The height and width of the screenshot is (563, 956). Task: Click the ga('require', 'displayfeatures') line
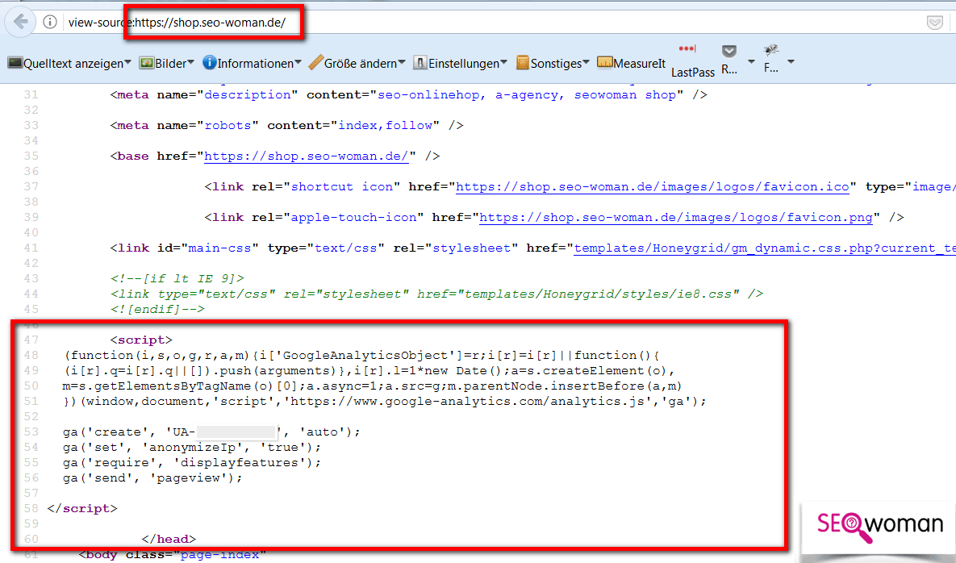(191, 462)
